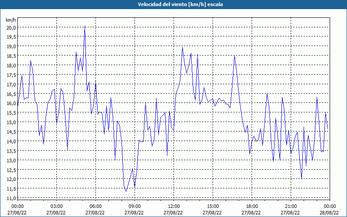
Task: Click the '19,0' y-axis value
Action: tap(11, 46)
